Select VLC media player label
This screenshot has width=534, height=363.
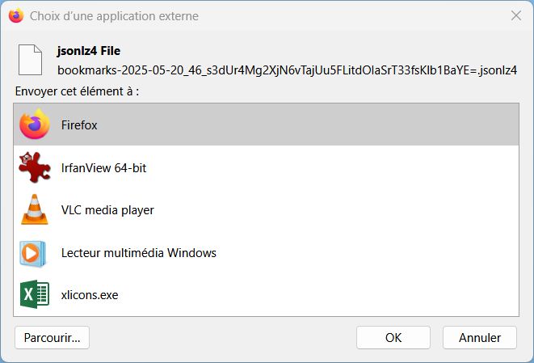coord(107,210)
